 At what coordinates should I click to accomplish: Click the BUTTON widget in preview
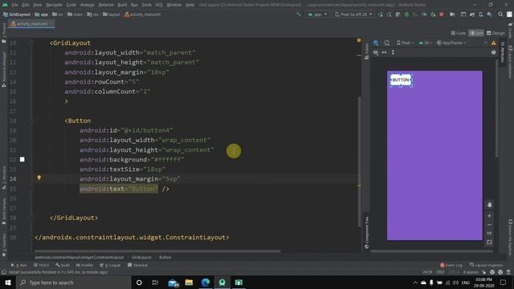(x=401, y=80)
